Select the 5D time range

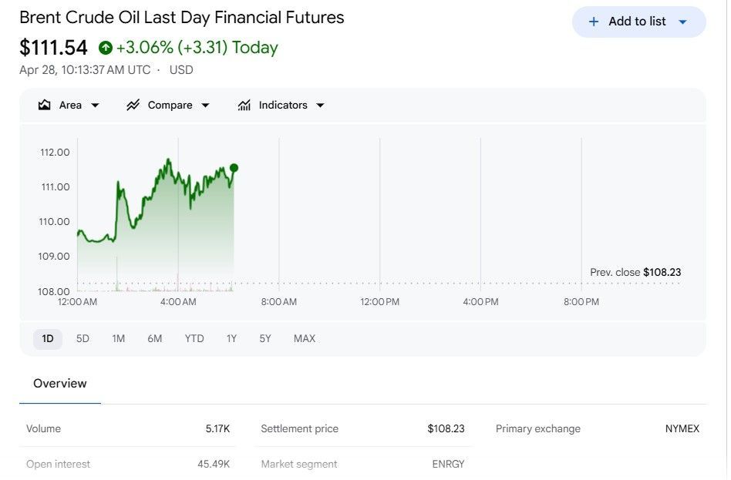(x=83, y=338)
